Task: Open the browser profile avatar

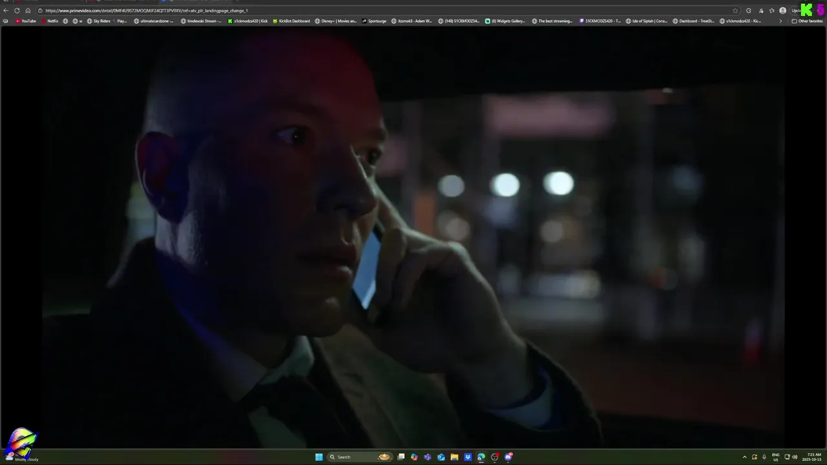Action: pyautogui.click(x=783, y=10)
